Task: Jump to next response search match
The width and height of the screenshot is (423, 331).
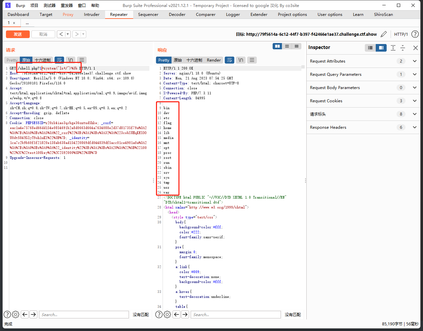Action: click(185, 314)
